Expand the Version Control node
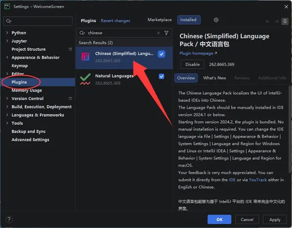 pyautogui.click(x=7, y=98)
